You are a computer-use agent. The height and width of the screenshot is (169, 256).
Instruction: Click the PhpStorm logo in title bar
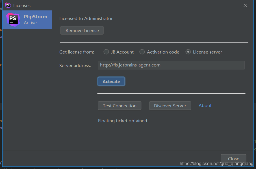pos(8,5)
